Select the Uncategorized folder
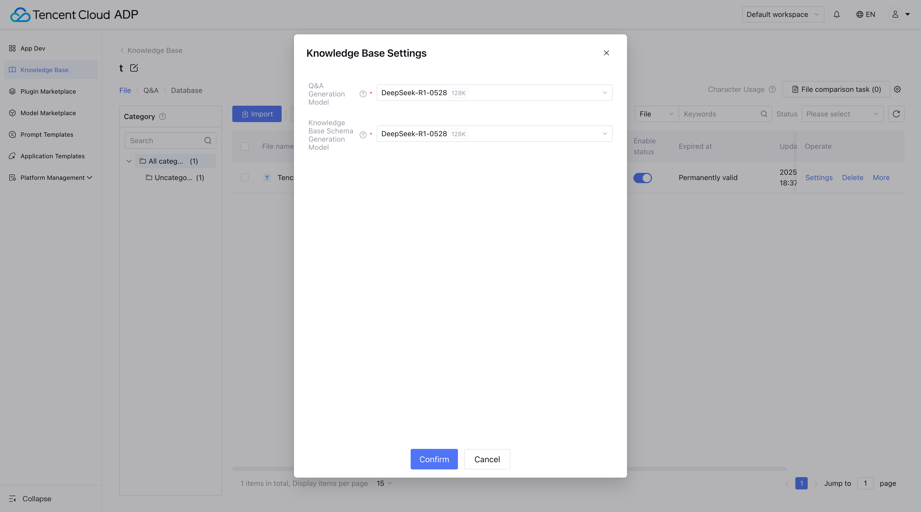 [175, 177]
